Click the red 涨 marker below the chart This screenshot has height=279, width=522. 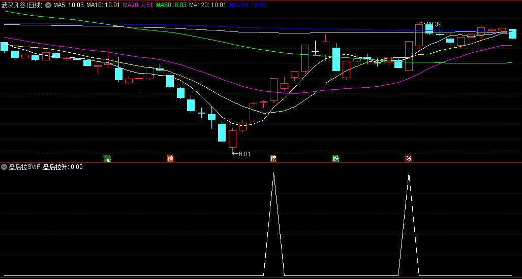coord(409,159)
